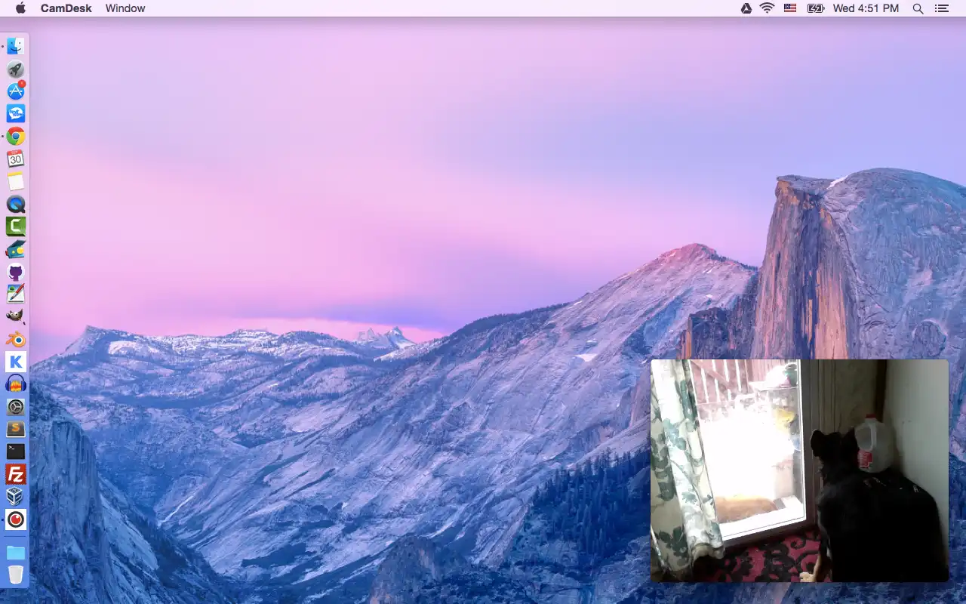Show the battery status menu

tap(815, 8)
